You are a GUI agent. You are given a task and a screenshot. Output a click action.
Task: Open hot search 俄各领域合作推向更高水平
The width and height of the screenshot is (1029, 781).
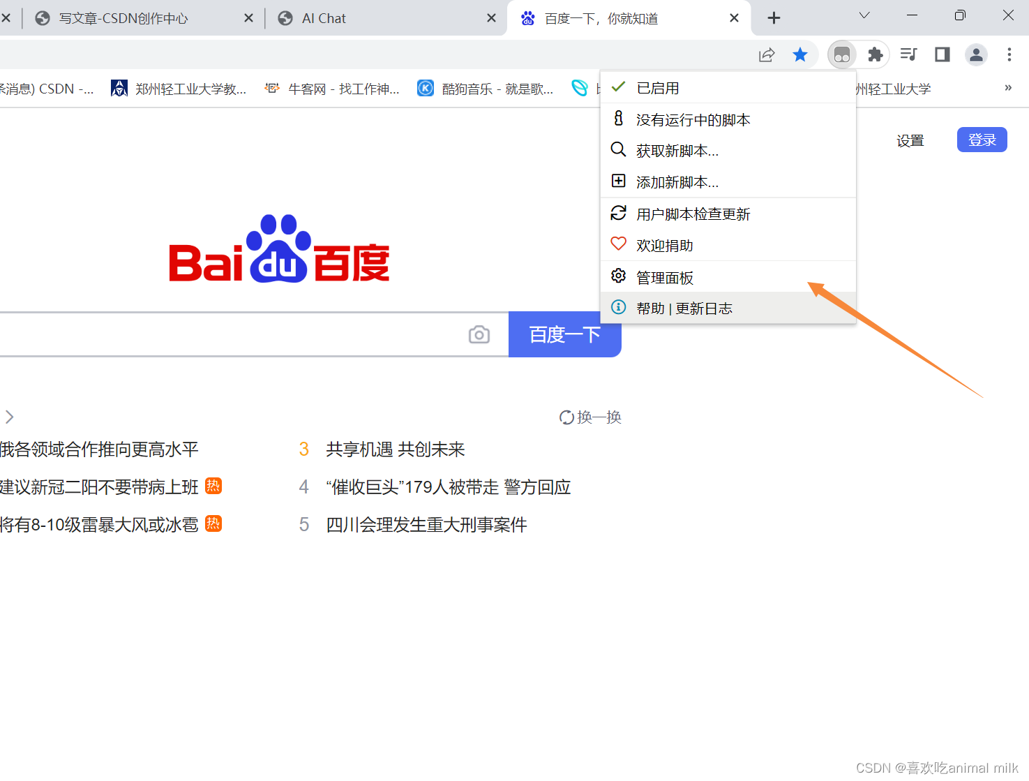point(99,449)
